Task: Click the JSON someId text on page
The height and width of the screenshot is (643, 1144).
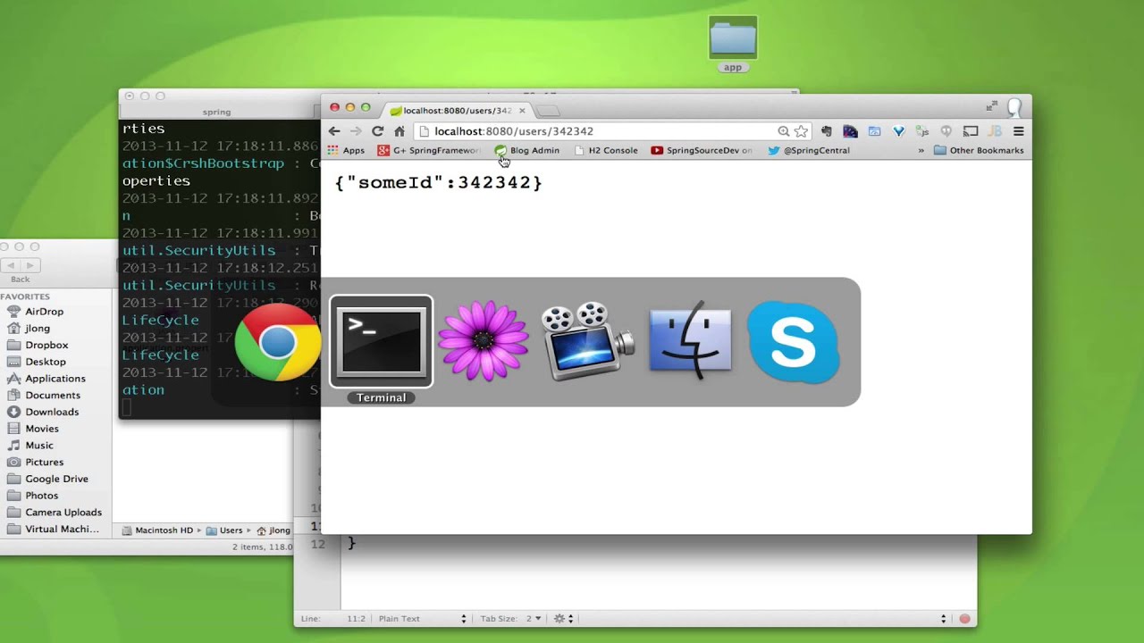Action: 439,182
